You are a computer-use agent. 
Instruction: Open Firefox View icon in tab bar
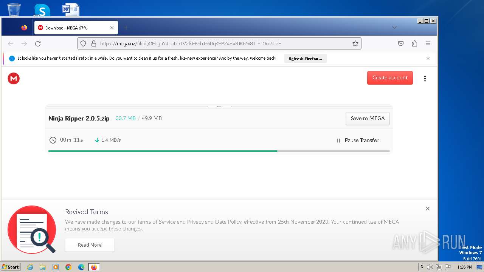24,28
